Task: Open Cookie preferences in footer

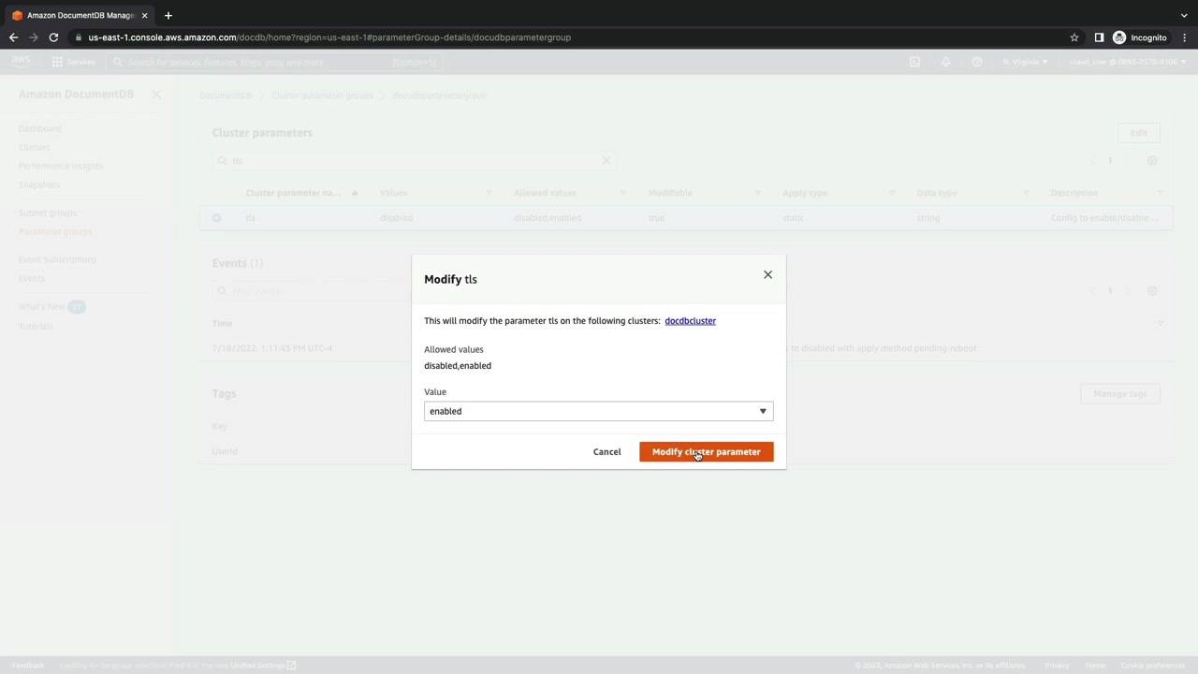Action: (x=1153, y=666)
